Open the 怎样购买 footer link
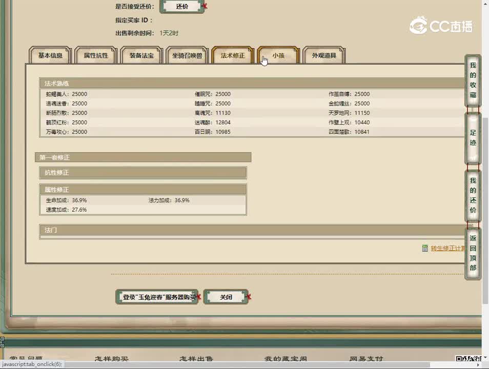The image size is (489, 369). (111, 359)
